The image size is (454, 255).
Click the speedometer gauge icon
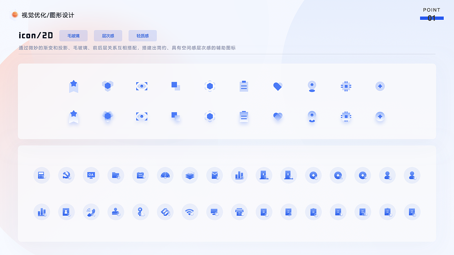(x=165, y=175)
